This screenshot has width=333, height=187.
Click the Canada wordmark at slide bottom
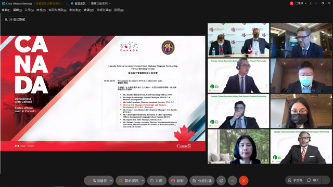(184, 146)
